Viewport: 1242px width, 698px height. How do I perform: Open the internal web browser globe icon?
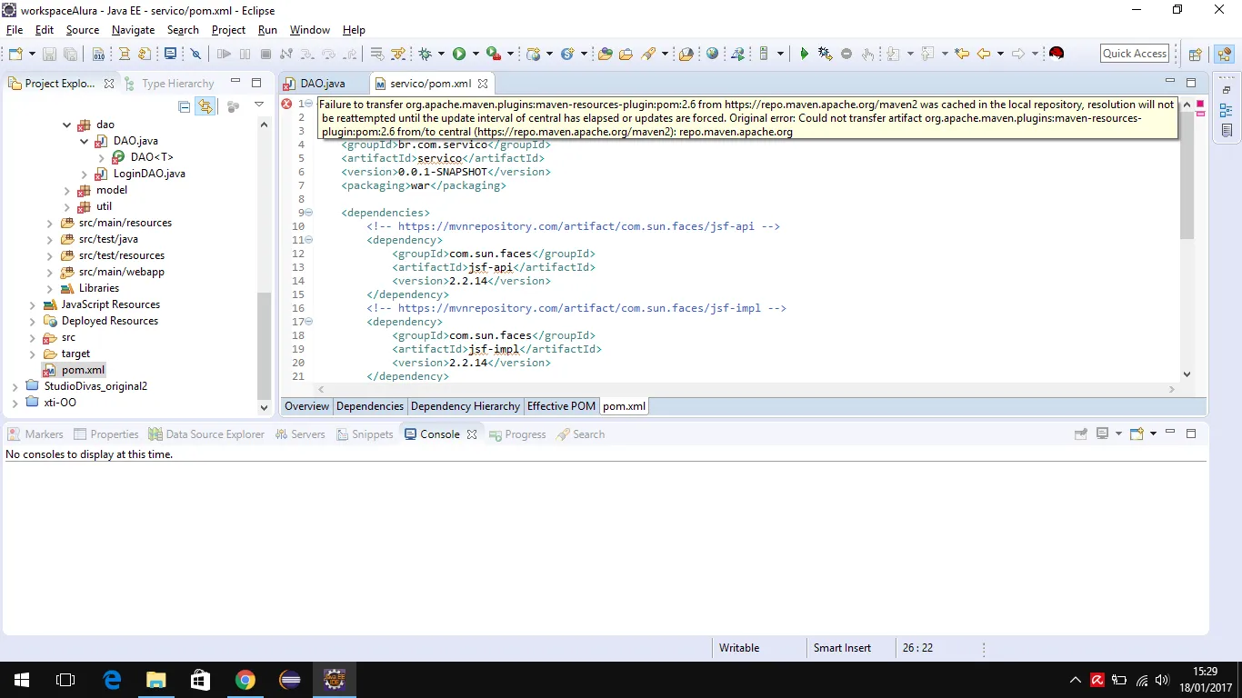712,55
